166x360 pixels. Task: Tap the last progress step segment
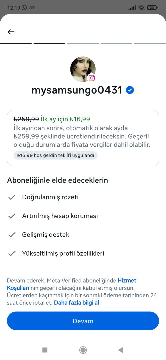(150, 43)
